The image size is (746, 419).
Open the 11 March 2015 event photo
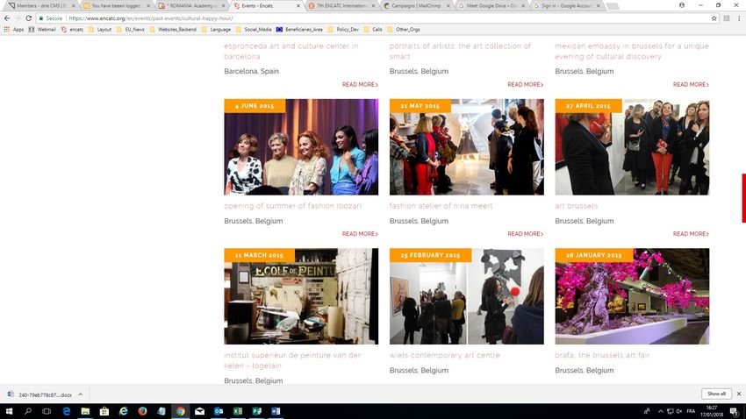[x=301, y=296]
